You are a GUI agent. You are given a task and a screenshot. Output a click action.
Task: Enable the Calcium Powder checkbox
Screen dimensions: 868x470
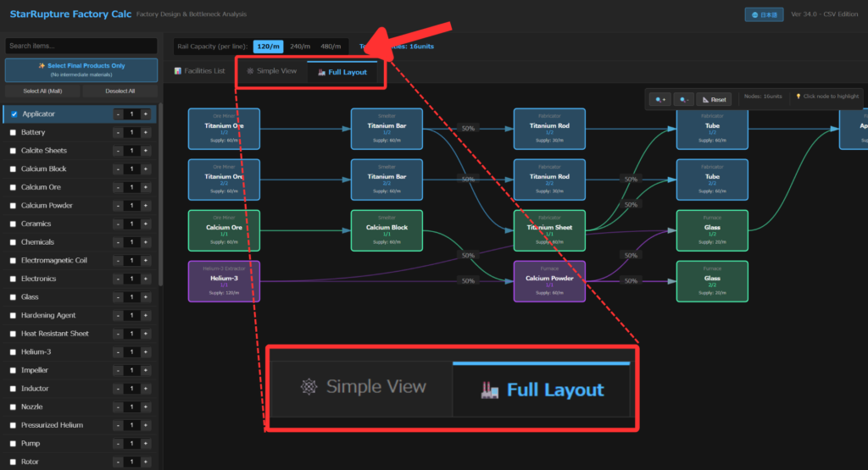13,206
